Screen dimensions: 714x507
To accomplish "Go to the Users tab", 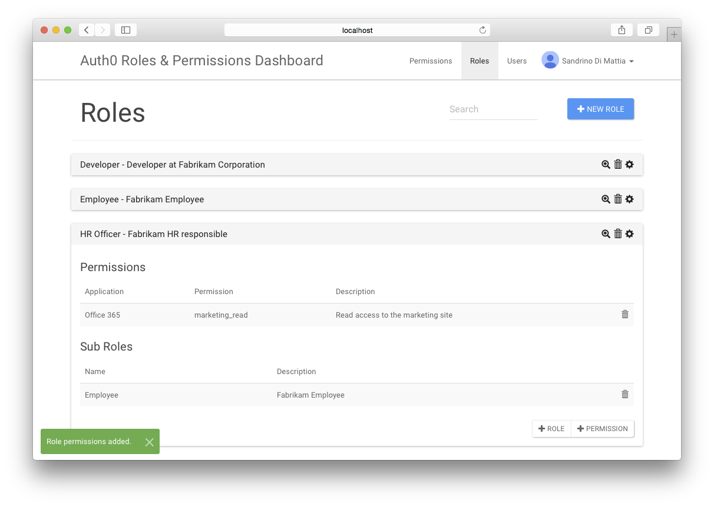I will (517, 61).
